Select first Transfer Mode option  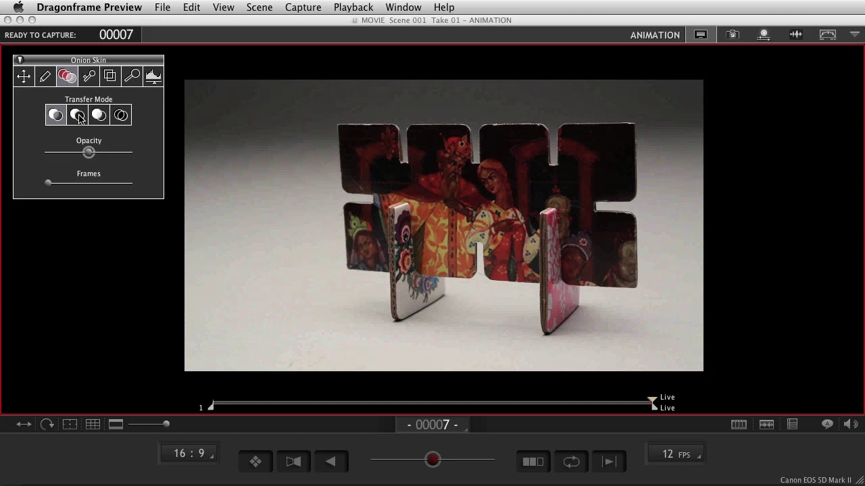tap(56, 115)
